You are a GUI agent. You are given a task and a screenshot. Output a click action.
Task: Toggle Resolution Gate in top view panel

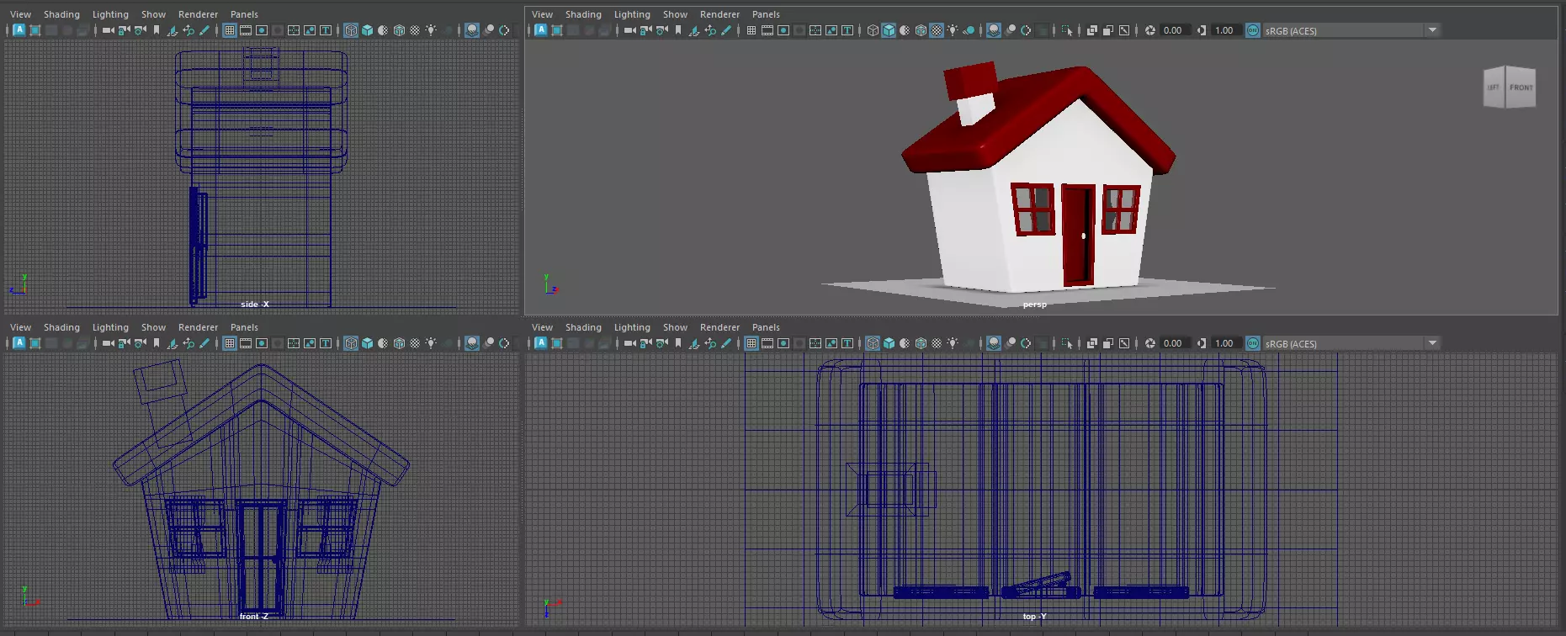click(783, 343)
